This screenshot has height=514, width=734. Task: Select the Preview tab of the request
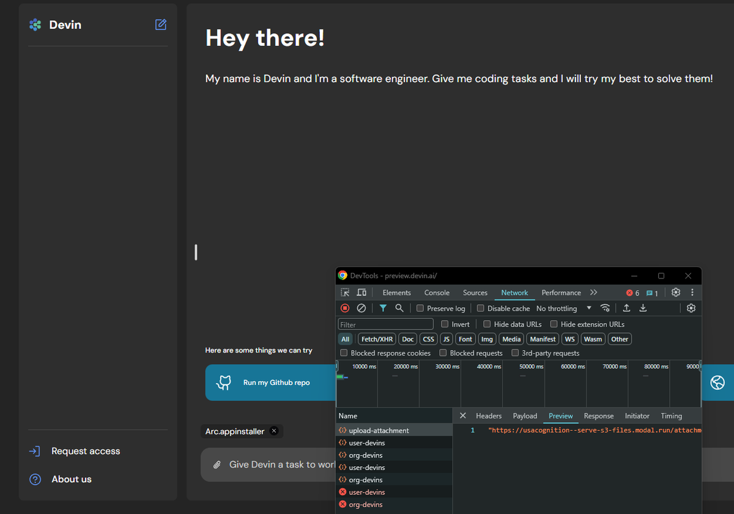[x=561, y=416]
